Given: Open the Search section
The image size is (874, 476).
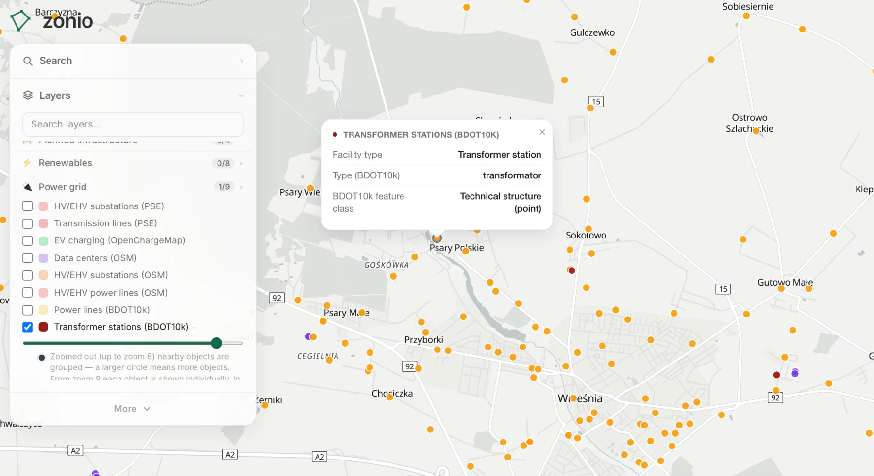Looking at the screenshot, I should [133, 61].
